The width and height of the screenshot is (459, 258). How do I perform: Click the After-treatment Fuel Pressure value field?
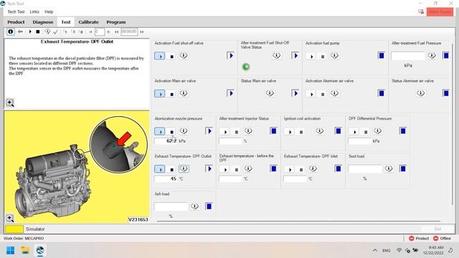(x=408, y=56)
